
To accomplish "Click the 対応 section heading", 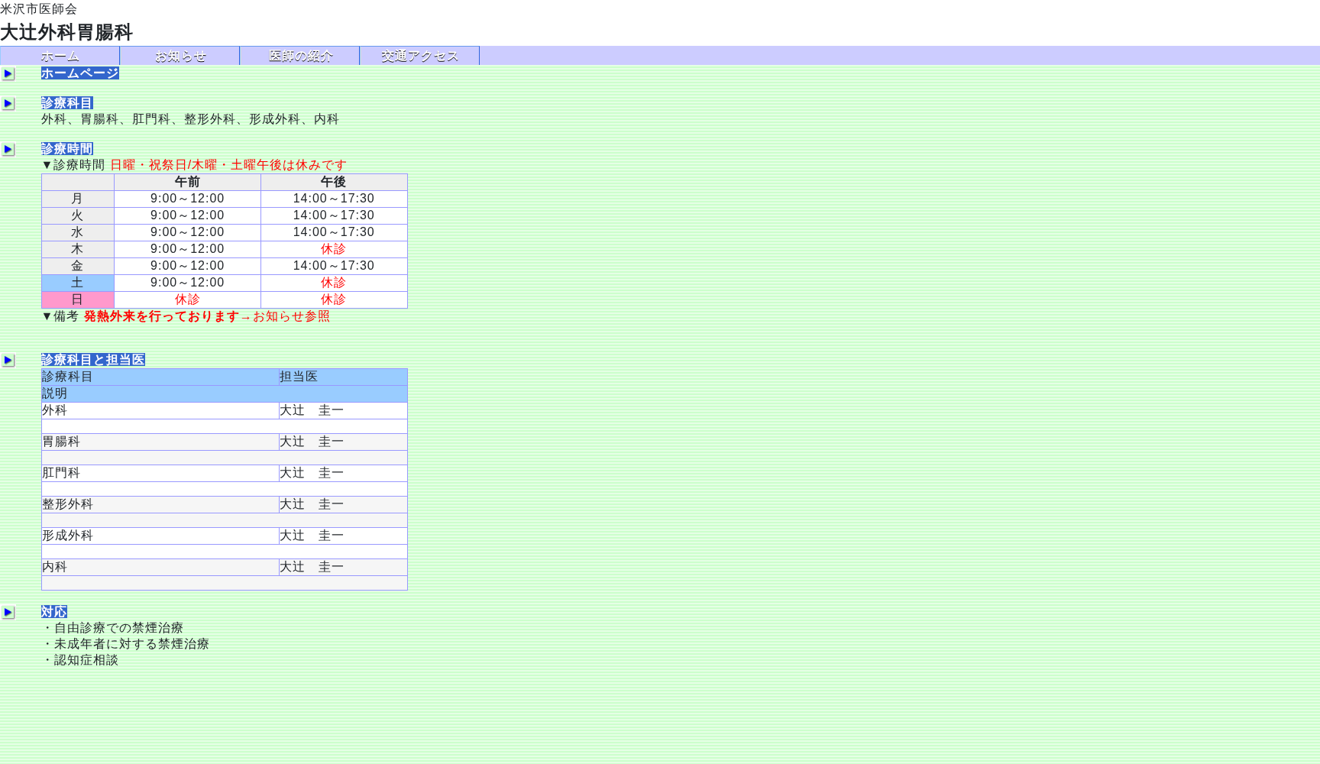I will coord(54,612).
